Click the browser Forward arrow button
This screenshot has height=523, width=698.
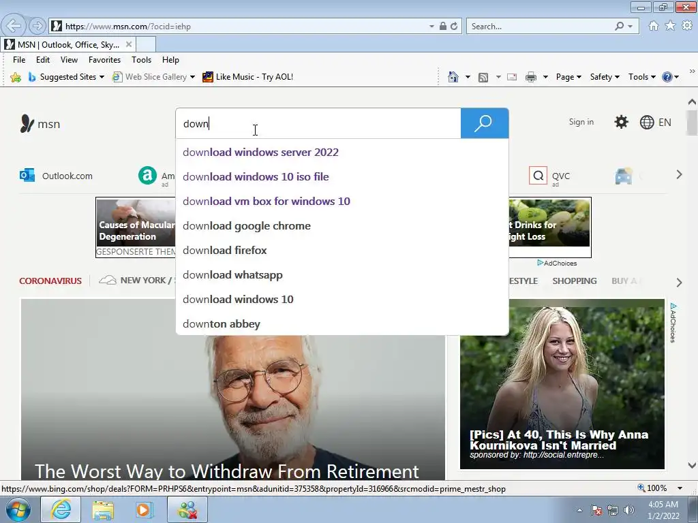point(37,26)
